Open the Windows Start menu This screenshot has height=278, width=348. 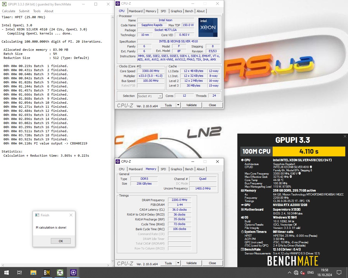tap(7, 273)
